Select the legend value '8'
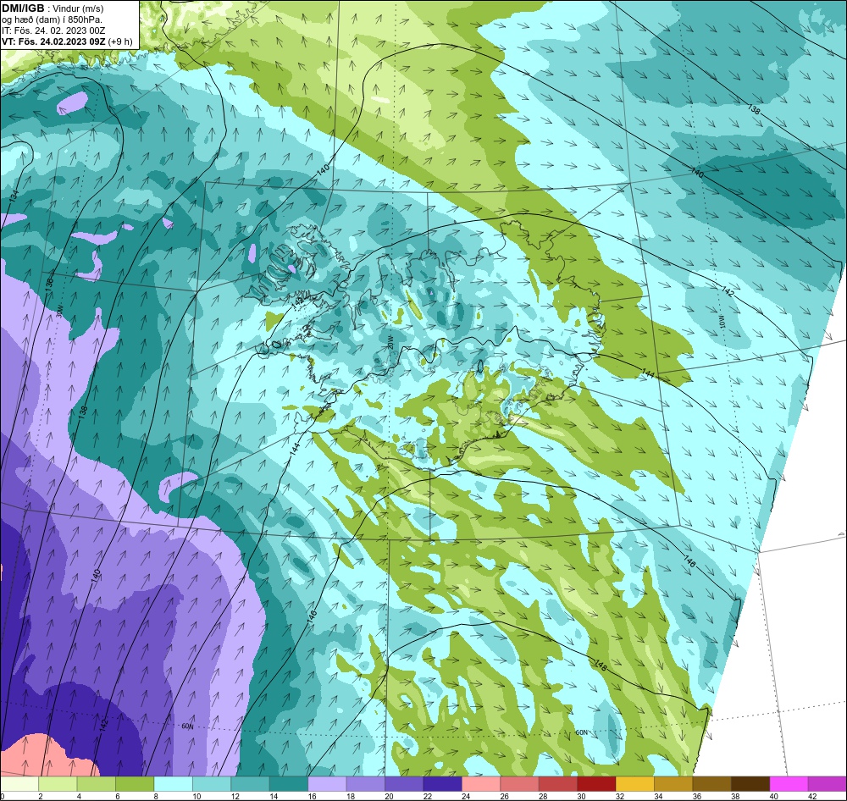The width and height of the screenshot is (847, 801). 156,796
